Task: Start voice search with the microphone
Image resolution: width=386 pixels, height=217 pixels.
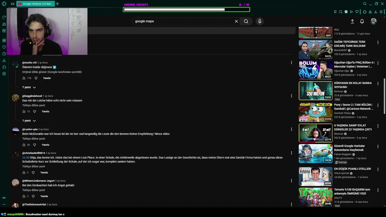Action: point(260,21)
